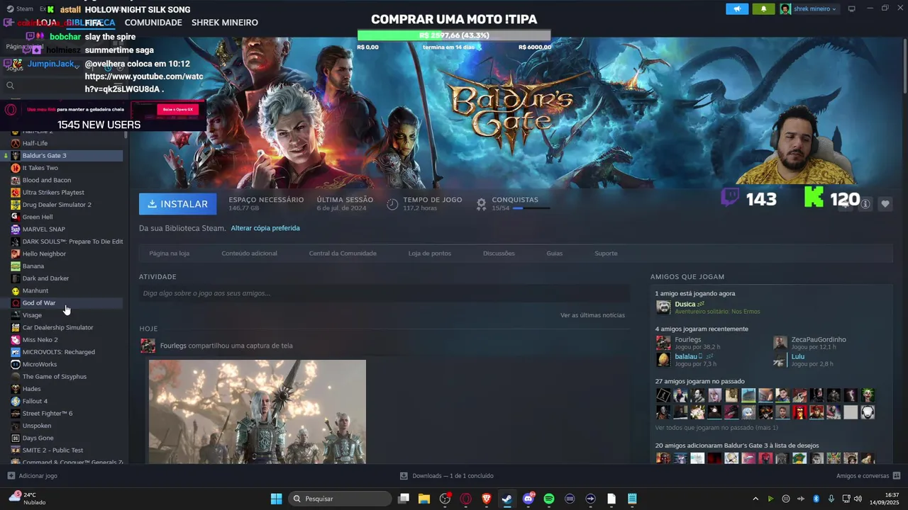Open Spotify from taskbar
The height and width of the screenshot is (510, 908).
tap(549, 499)
